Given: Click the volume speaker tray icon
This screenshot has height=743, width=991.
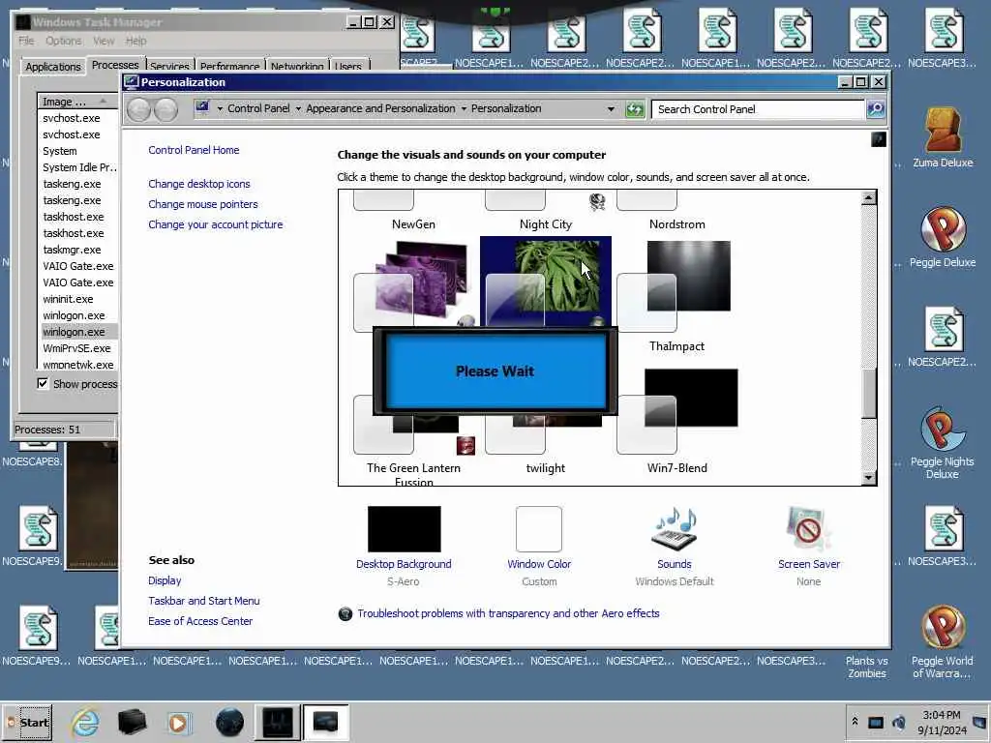Looking at the screenshot, I should 898,722.
